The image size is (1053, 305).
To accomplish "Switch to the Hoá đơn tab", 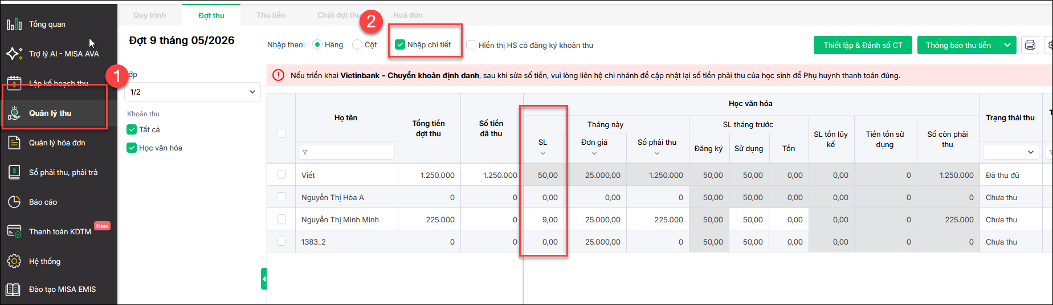I will point(408,15).
